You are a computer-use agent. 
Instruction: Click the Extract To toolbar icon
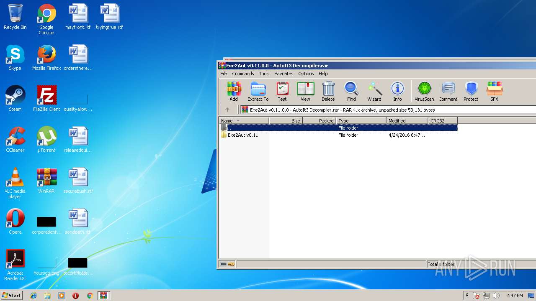pos(258,92)
